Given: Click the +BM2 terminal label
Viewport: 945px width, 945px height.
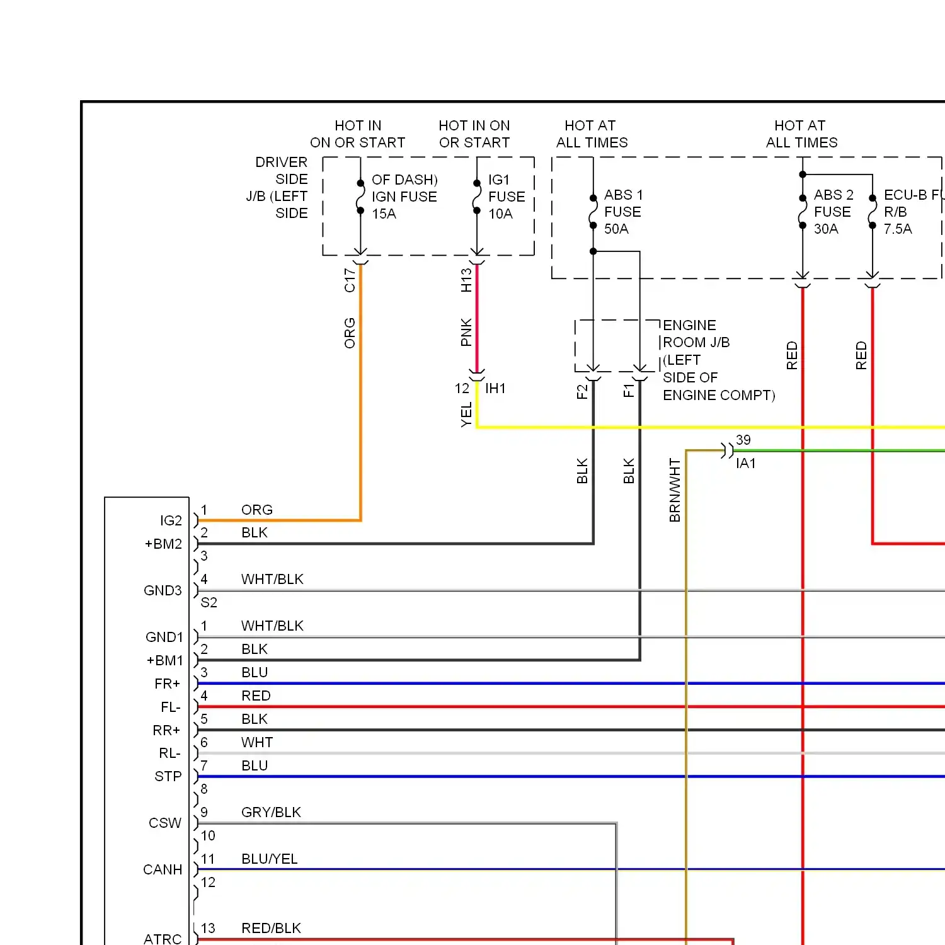Looking at the screenshot, I should pos(163,544).
